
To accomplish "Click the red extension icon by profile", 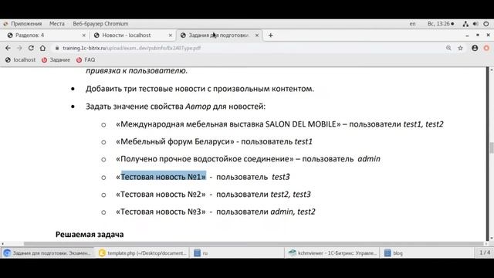I will 486,48.
